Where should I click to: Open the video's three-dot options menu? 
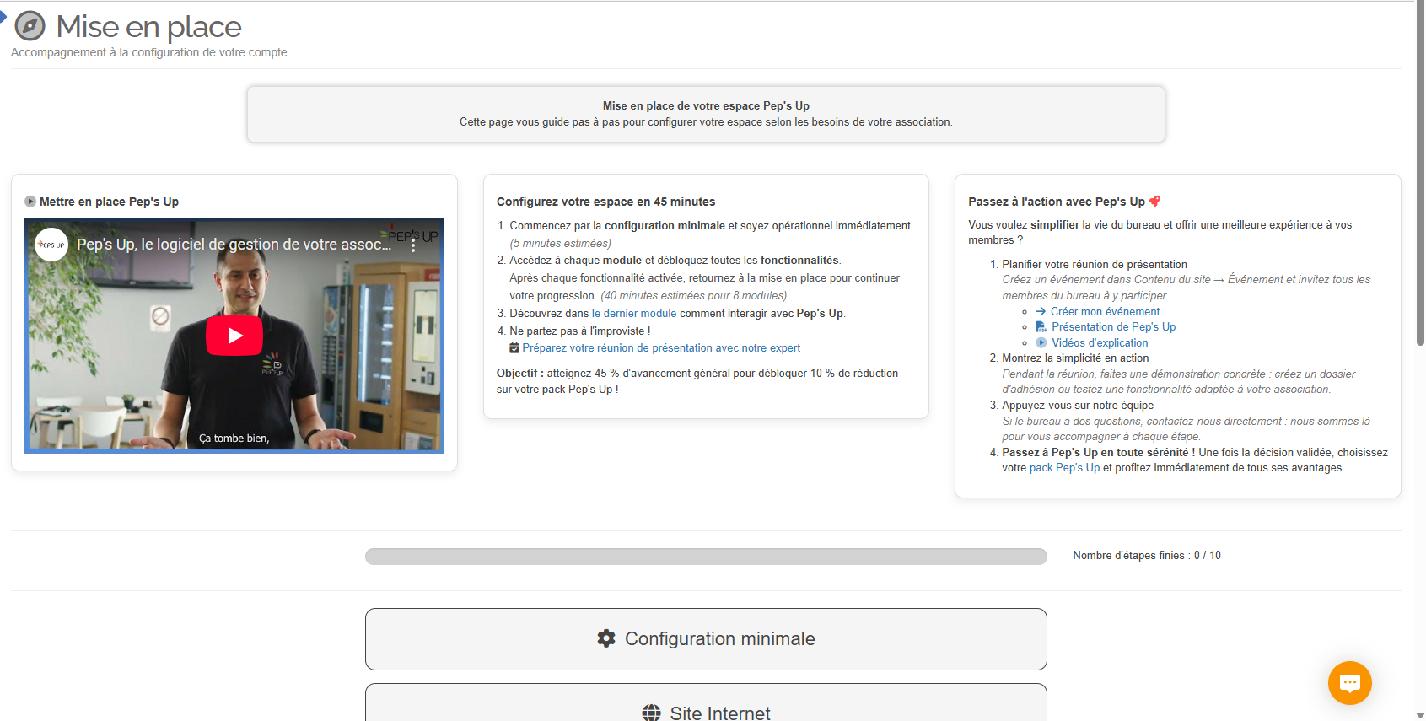[x=413, y=245]
